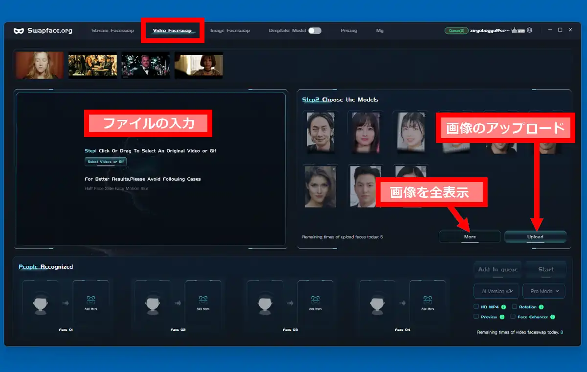Check the Face Enhancer option

pos(513,317)
